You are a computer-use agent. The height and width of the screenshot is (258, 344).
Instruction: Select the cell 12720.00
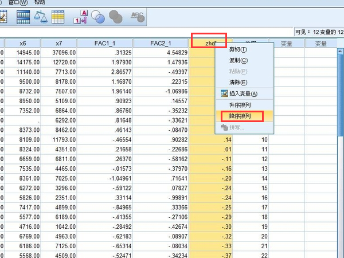[59, 62]
